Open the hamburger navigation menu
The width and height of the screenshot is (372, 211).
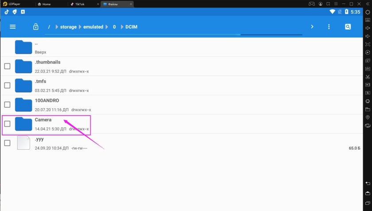(x=13, y=27)
